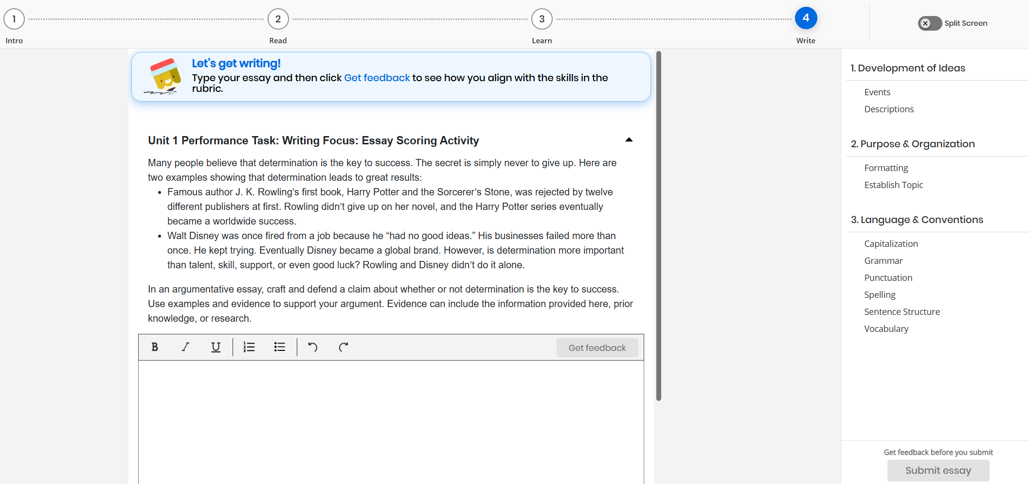Toggle the Split Screen switch
1029x484 pixels.
tap(930, 23)
